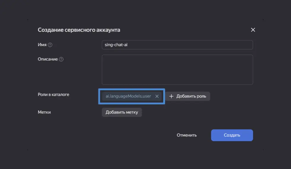
Task: Click bottom area of the description box
Action: (x=177, y=81)
